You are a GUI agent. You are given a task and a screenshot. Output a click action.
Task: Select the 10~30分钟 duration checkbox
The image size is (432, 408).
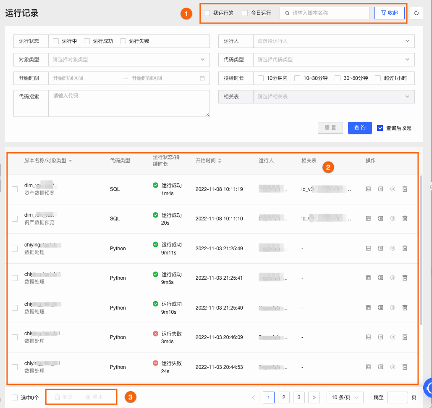(x=297, y=78)
